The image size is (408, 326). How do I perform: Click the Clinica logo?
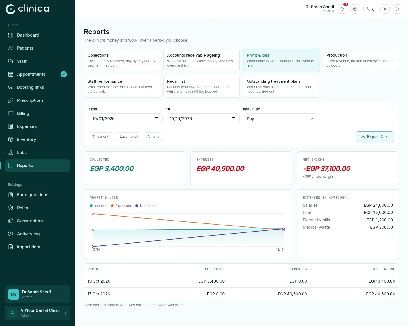click(x=27, y=9)
